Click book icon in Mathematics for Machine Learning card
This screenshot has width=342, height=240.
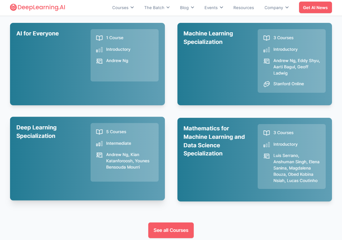click(266, 133)
